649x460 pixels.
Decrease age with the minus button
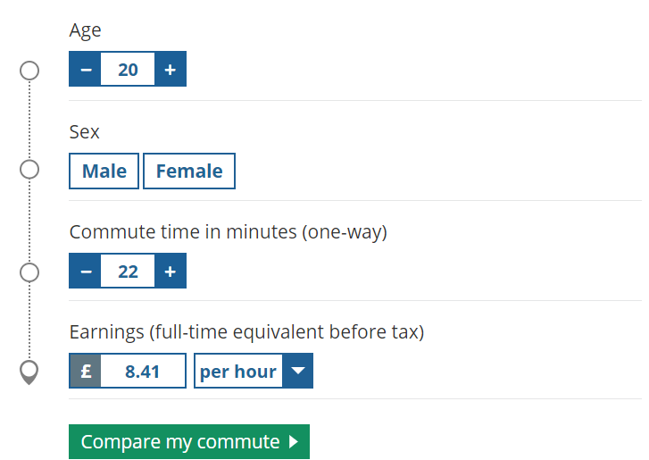click(85, 70)
